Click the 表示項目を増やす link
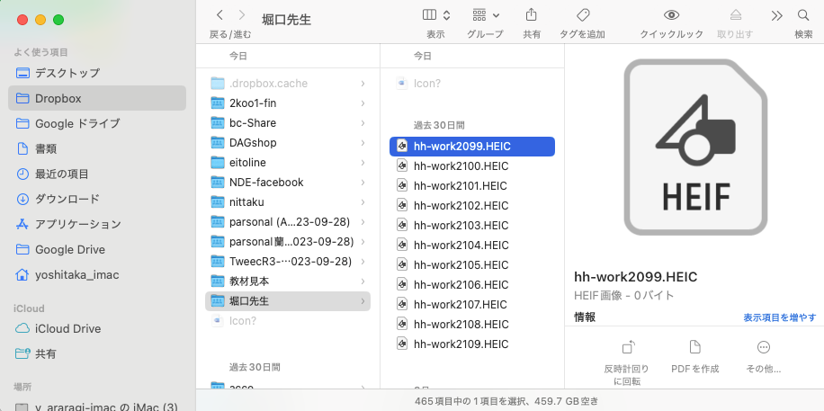 780,317
